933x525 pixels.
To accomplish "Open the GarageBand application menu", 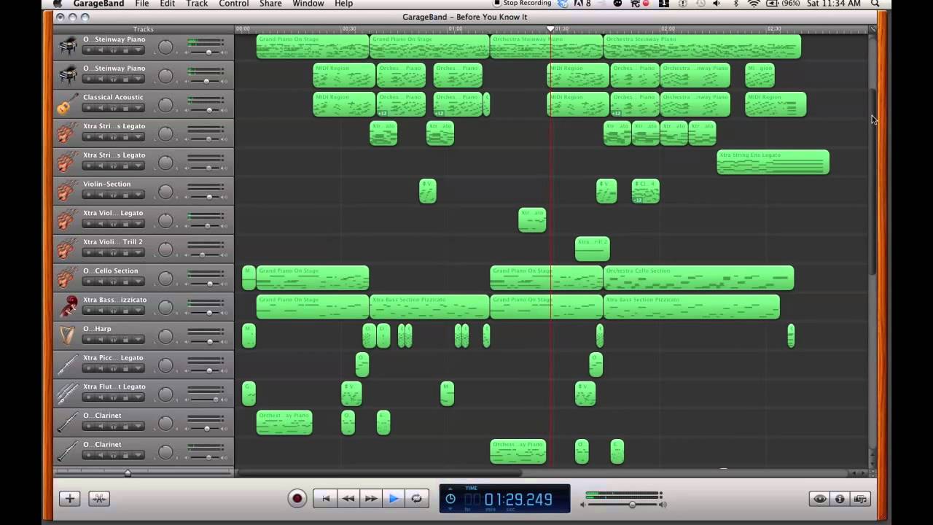I will 98,4.
